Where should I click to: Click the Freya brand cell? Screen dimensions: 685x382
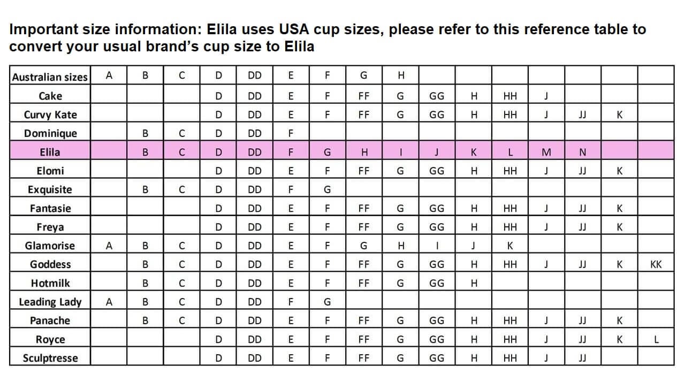50,227
